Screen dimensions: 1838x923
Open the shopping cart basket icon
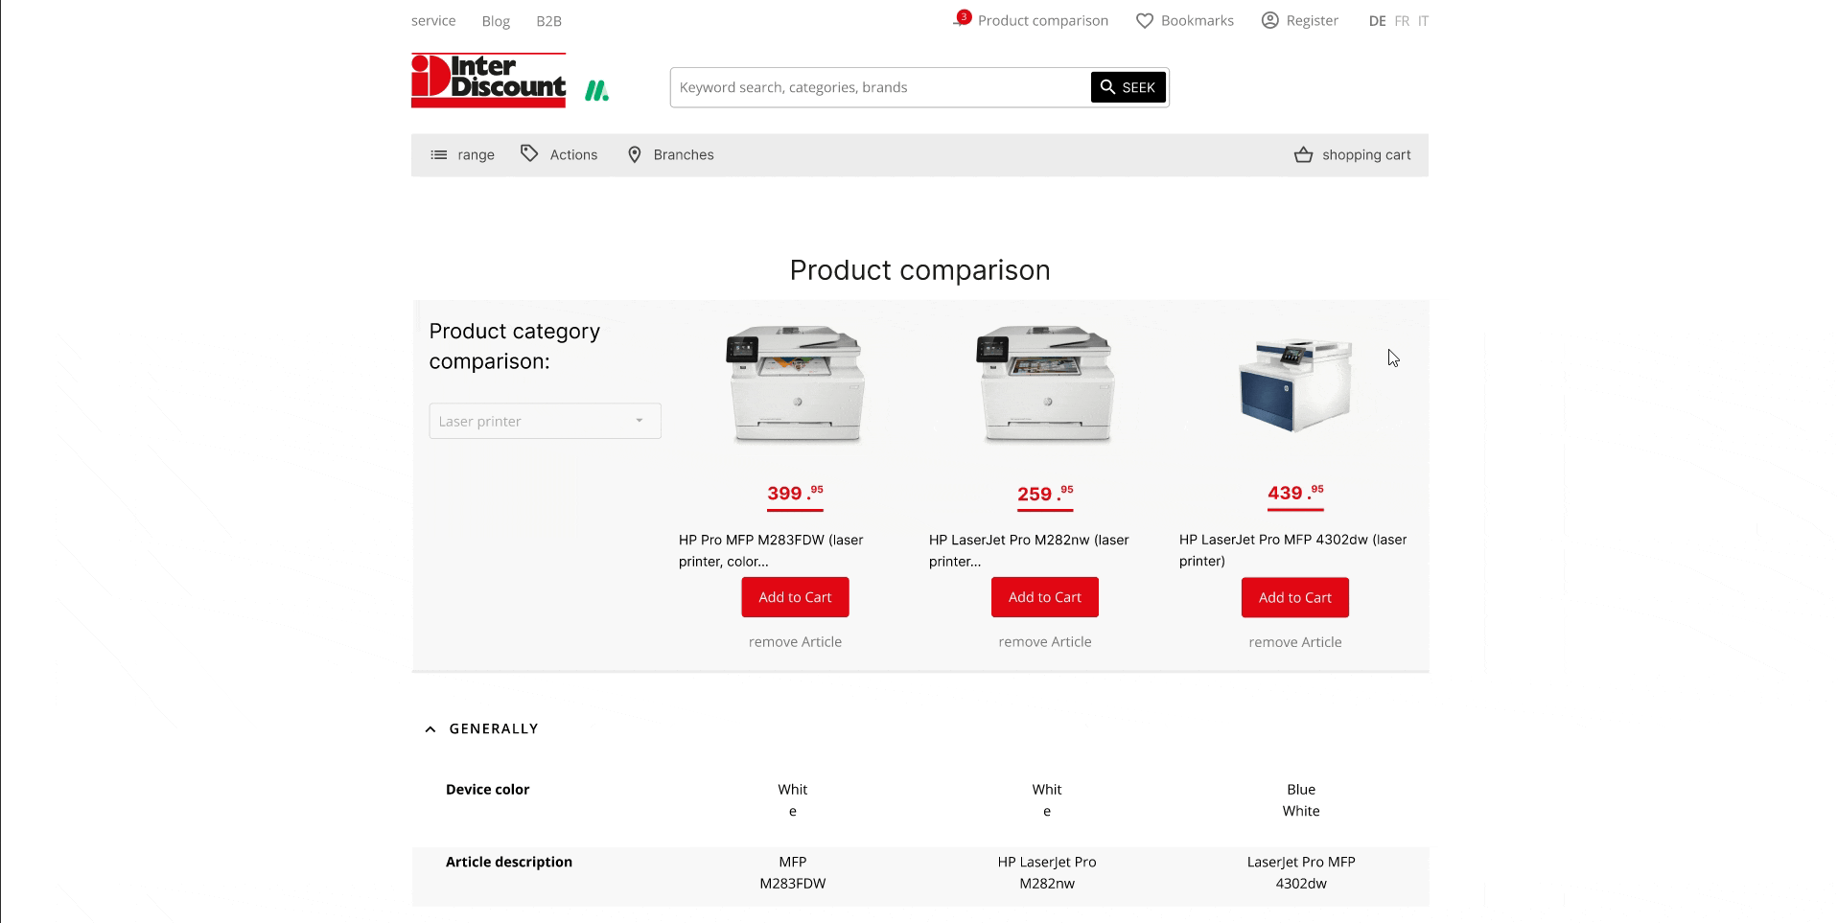coord(1303,154)
